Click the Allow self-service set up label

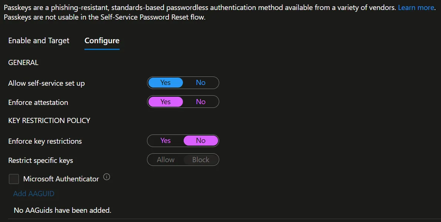tap(46, 83)
